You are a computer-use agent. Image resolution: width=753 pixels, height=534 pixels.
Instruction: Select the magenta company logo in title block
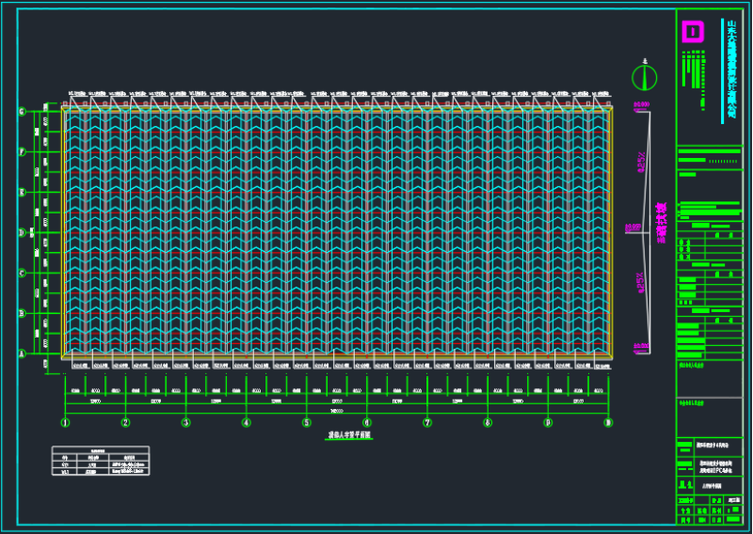pos(693,32)
